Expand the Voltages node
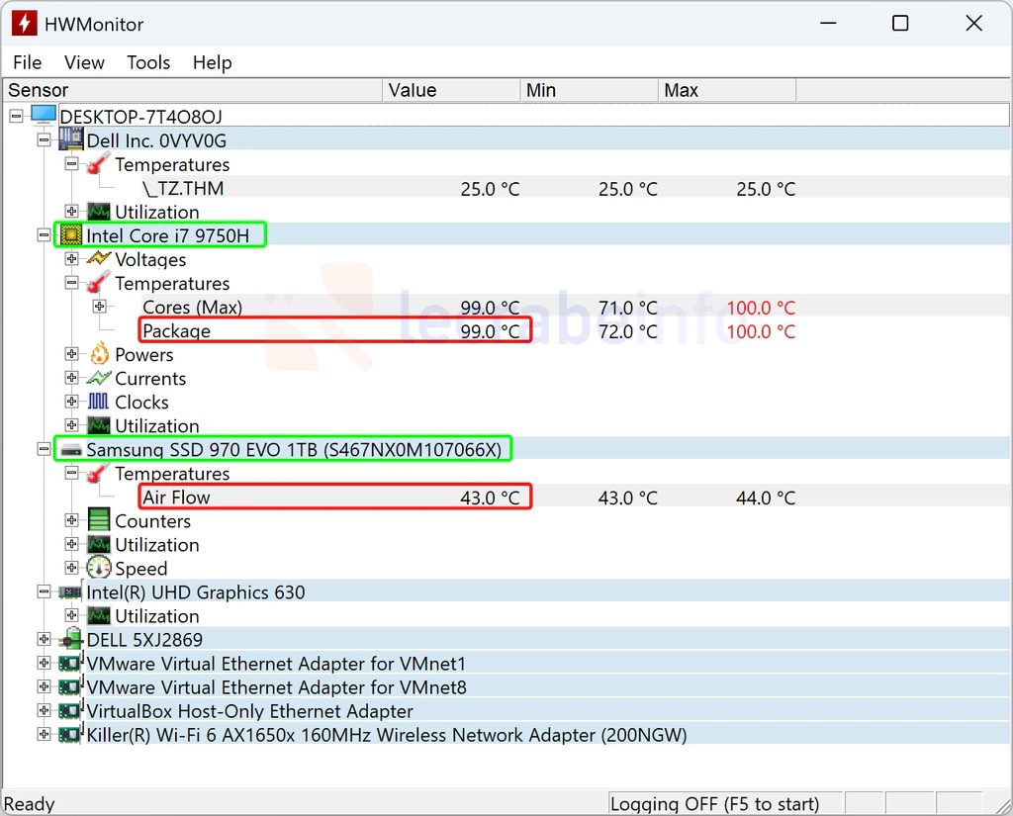This screenshot has width=1013, height=816. (x=71, y=259)
